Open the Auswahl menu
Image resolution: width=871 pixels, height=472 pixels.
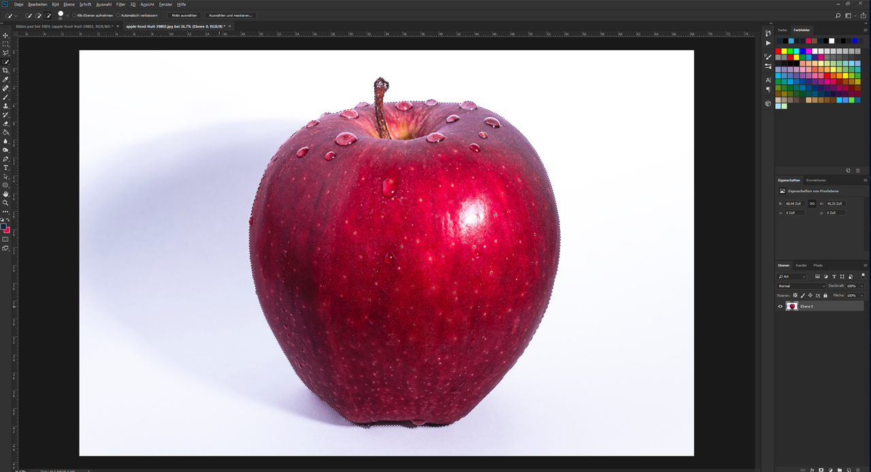pos(103,4)
